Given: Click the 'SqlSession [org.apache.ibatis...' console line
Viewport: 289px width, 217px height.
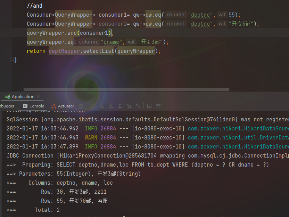Looking at the screenshot, I should [148, 119].
